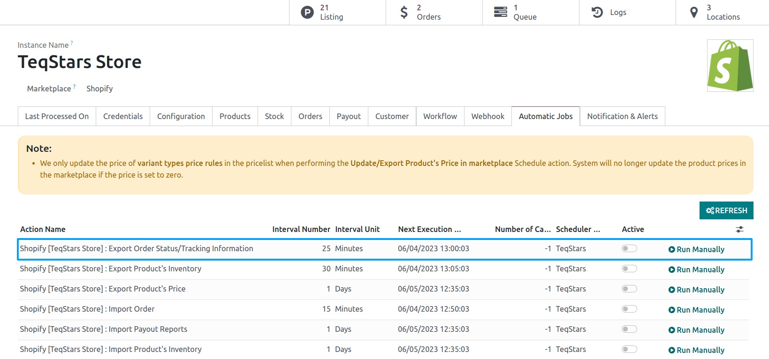Viewport: 769px width, 359px height.
Task: Click interval number 25 cell
Action: [326, 248]
